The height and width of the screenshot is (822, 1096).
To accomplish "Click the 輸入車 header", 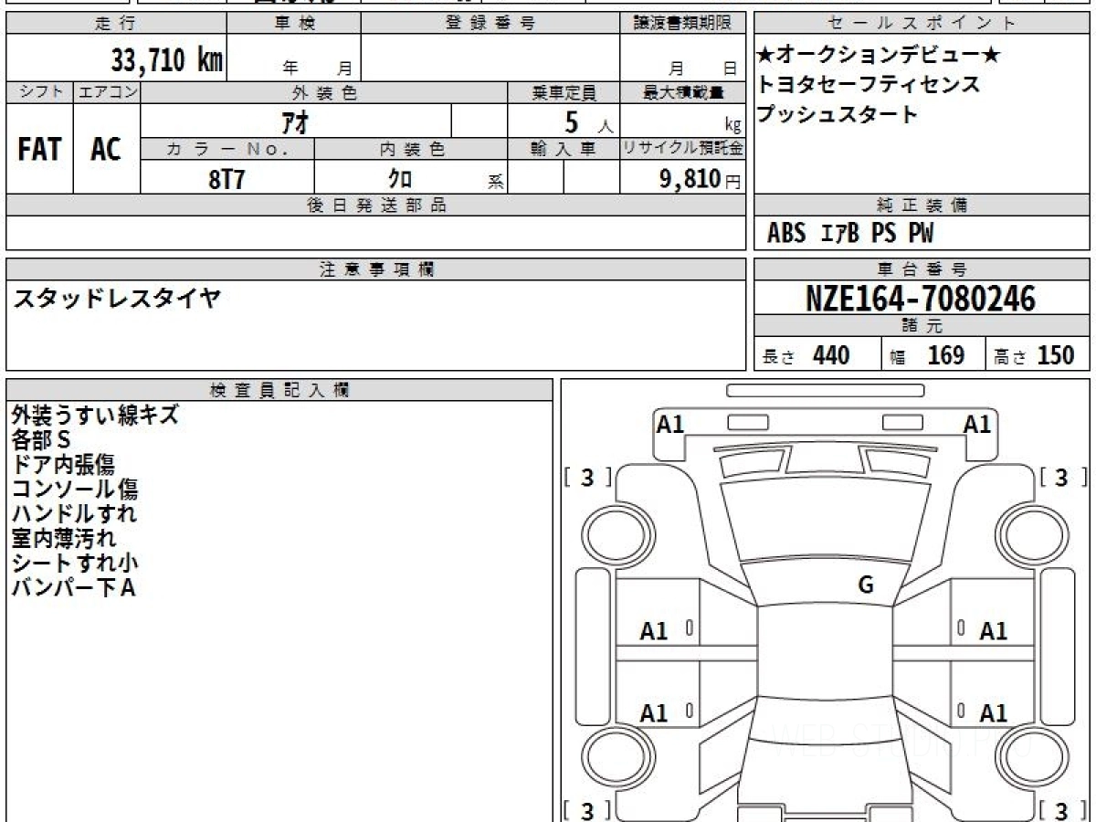I will tap(564, 149).
